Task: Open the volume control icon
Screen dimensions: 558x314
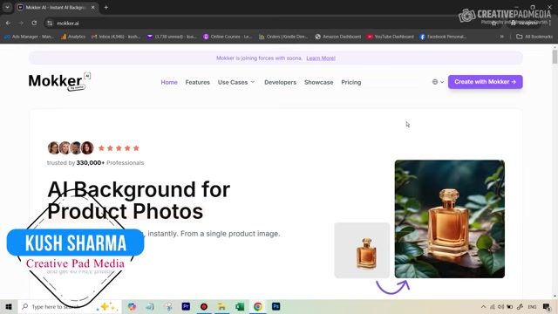Action: click(x=501, y=307)
